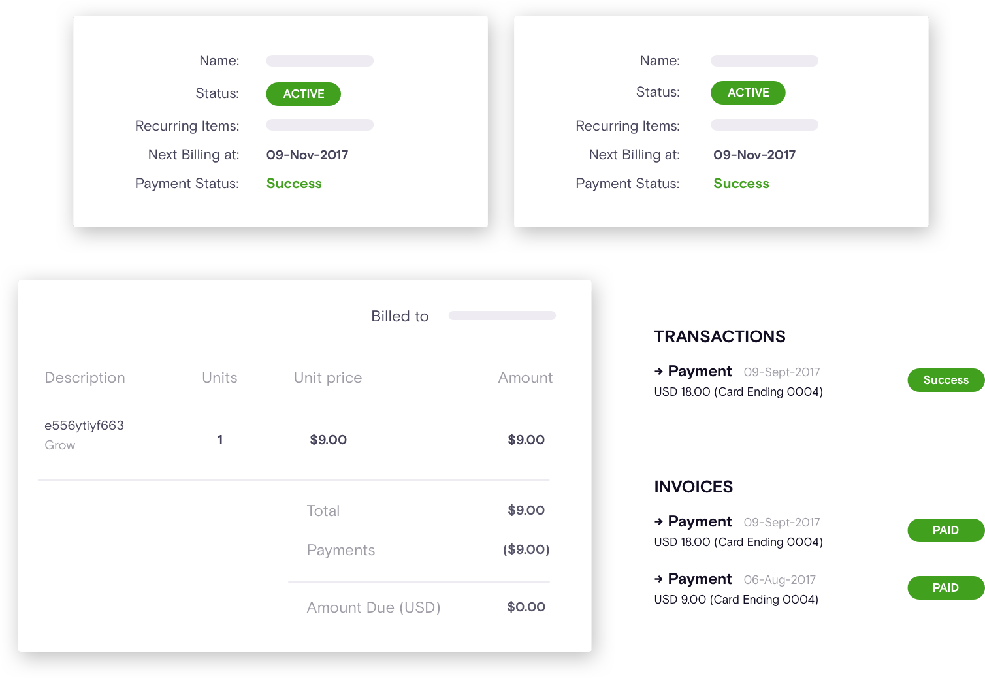Click the 09-Nov-2017 billing date in the left card

[x=307, y=155]
